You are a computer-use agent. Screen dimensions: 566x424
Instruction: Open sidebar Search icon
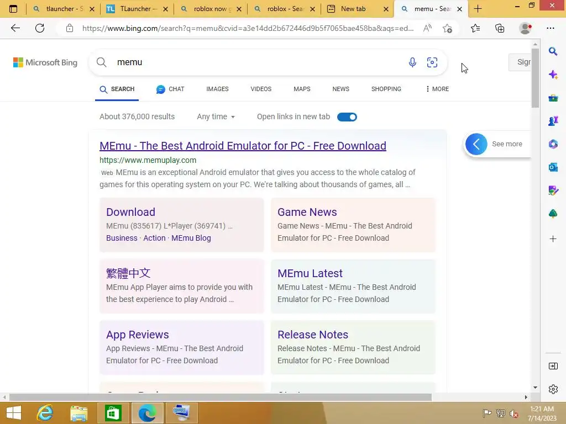(x=553, y=51)
